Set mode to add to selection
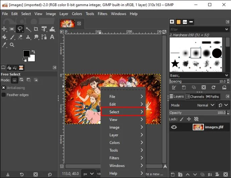Screen dimensions: 231x178 click(22, 80)
